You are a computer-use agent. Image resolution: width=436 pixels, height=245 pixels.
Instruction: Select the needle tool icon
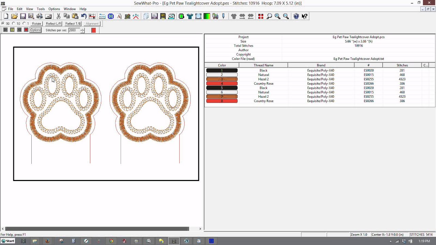click(x=223, y=16)
